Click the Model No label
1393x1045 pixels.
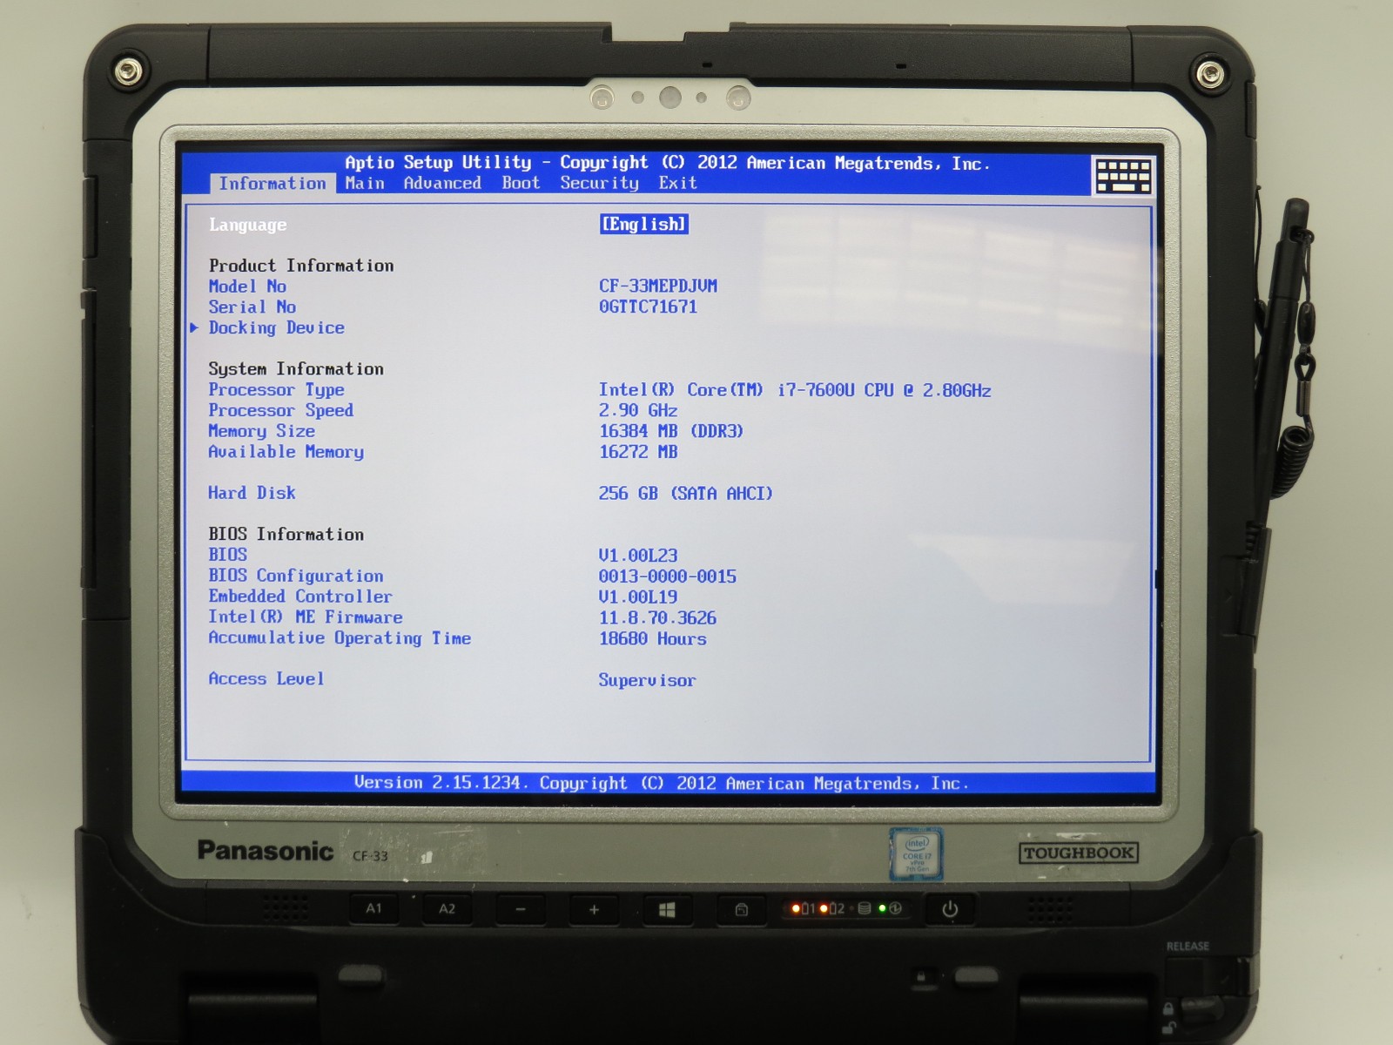247,287
